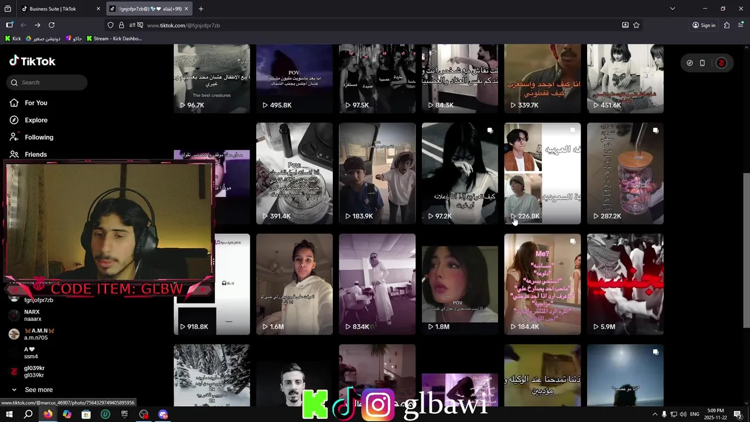
Task: Open the post with 184.4K views
Action: 543,284
